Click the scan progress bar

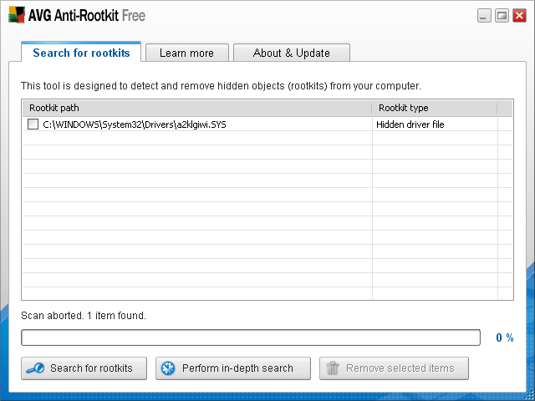click(251, 338)
